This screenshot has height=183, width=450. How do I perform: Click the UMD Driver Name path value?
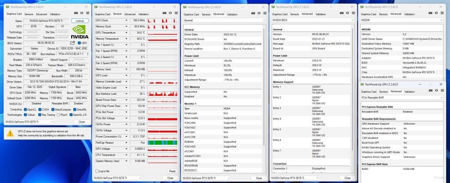point(422,39)
